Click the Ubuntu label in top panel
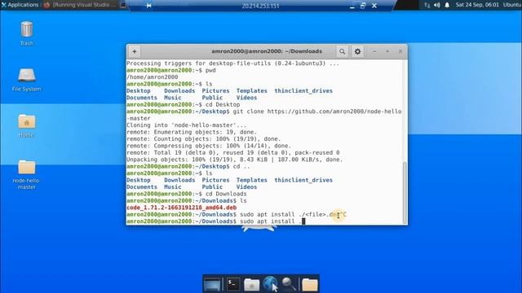 (512, 5)
